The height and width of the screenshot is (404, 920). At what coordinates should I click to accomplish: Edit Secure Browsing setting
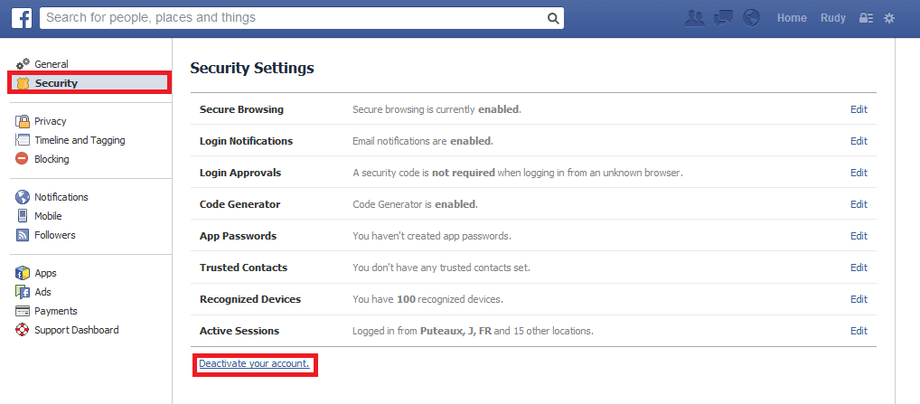[x=859, y=109]
